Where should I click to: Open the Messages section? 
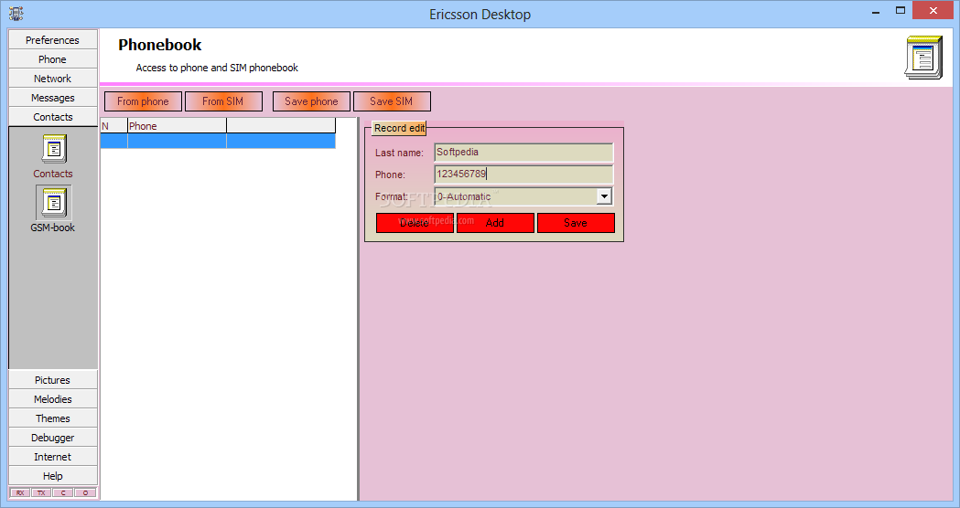coord(53,98)
